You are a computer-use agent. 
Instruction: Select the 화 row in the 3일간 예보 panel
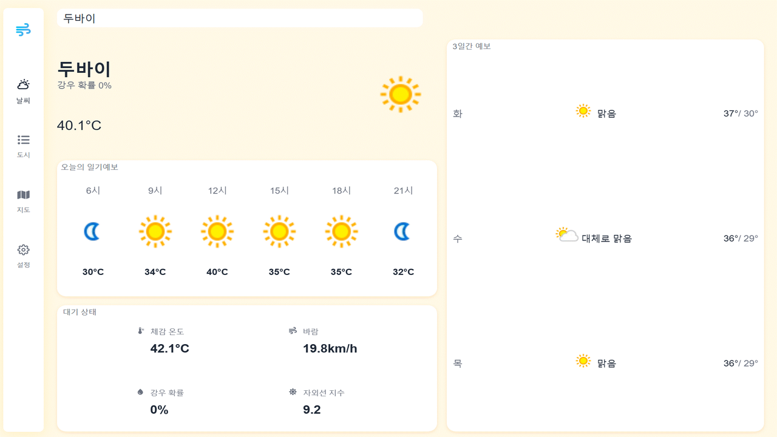(605, 113)
